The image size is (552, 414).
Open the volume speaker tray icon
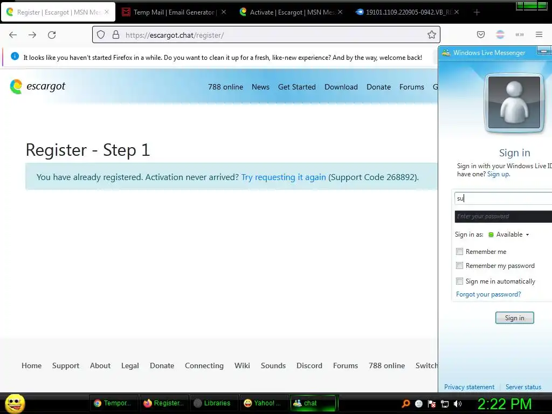pyautogui.click(x=458, y=404)
